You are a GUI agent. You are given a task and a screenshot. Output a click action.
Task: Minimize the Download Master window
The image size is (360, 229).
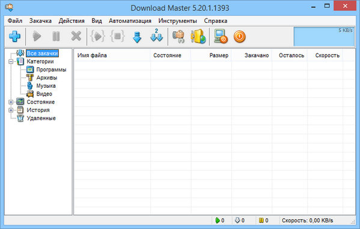[313, 7]
